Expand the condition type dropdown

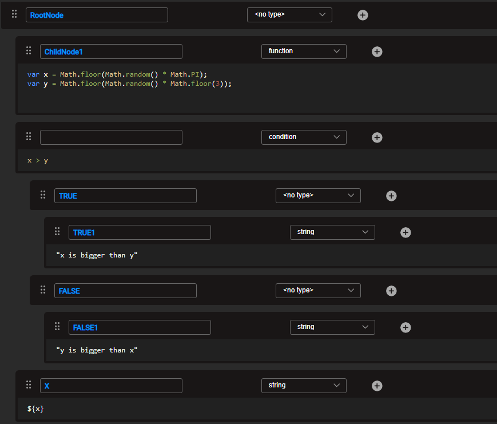coord(304,137)
